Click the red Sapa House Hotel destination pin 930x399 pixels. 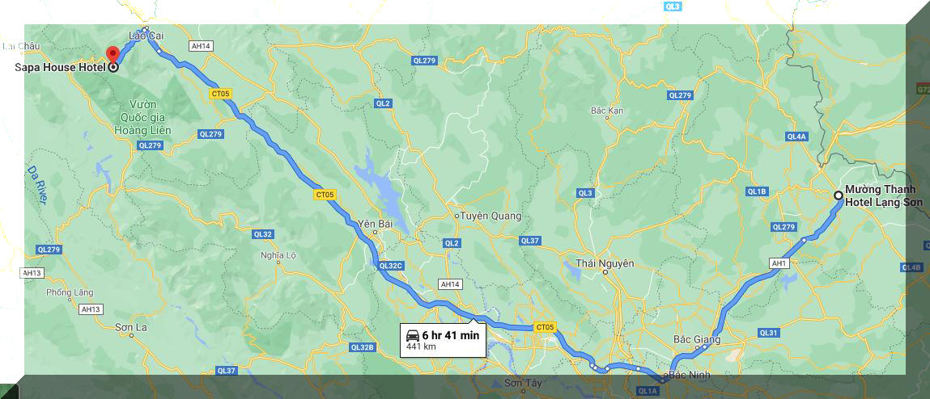[113, 54]
